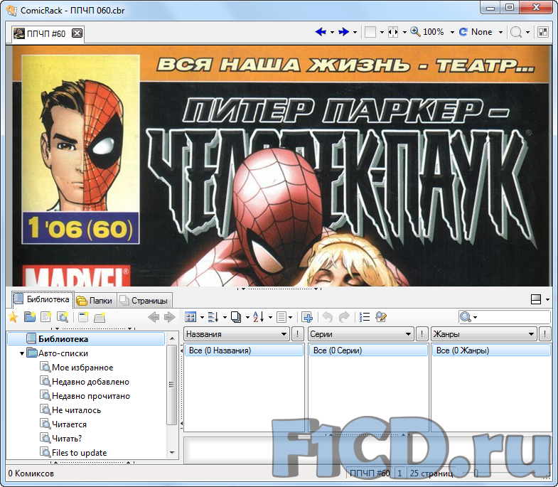Activate the magnifier loupe tool
The height and width of the screenshot is (487, 558).
pyautogui.click(x=516, y=32)
